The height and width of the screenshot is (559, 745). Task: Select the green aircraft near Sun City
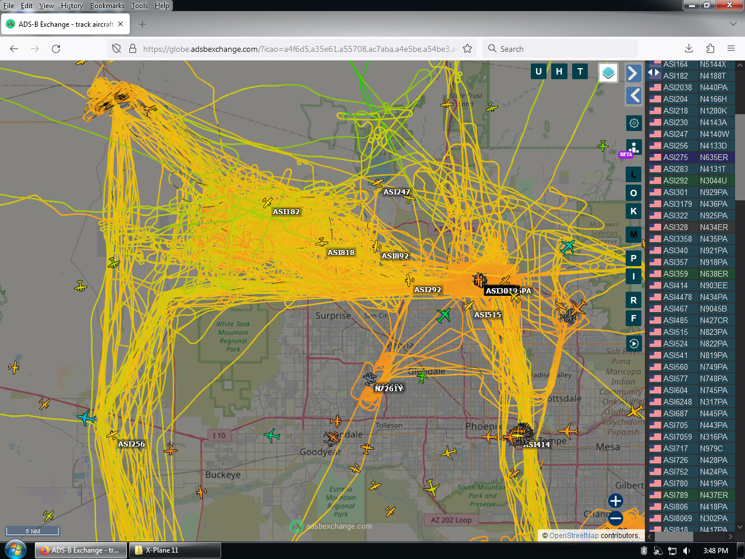click(444, 315)
